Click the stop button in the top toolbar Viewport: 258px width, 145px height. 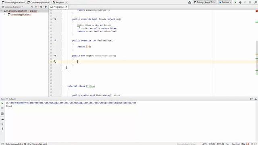pos(250,2)
